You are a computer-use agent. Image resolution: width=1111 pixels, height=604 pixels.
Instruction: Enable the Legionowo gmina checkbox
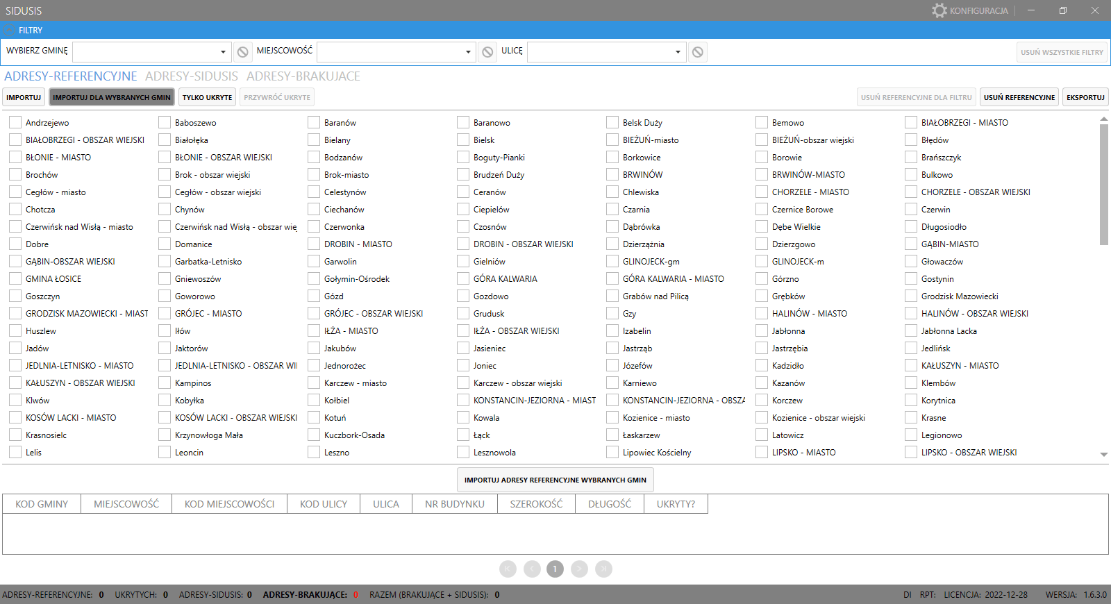coord(911,435)
